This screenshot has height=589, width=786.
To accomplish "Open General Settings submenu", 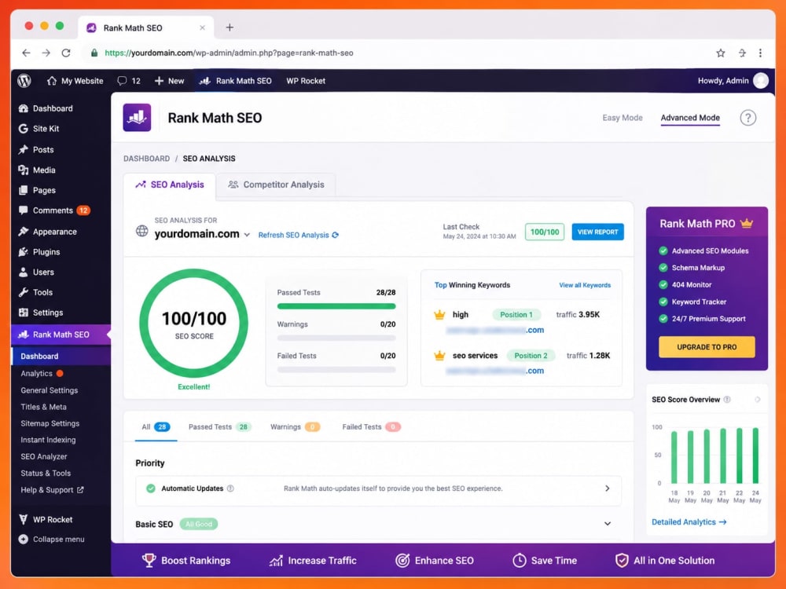I will coord(49,390).
